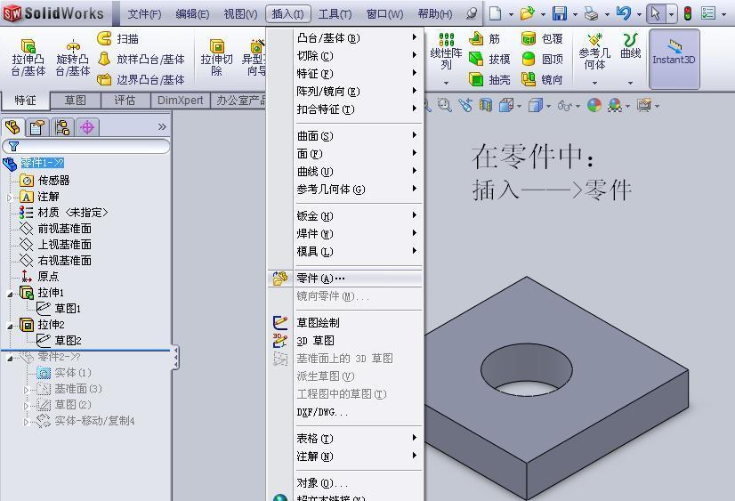This screenshot has height=501, width=735.
Task: Click the Save disk icon
Action: pos(559,13)
